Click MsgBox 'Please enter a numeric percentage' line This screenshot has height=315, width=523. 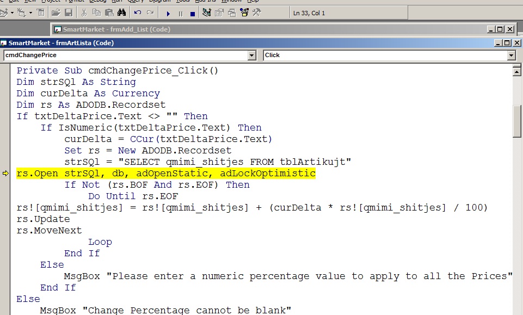288,276
